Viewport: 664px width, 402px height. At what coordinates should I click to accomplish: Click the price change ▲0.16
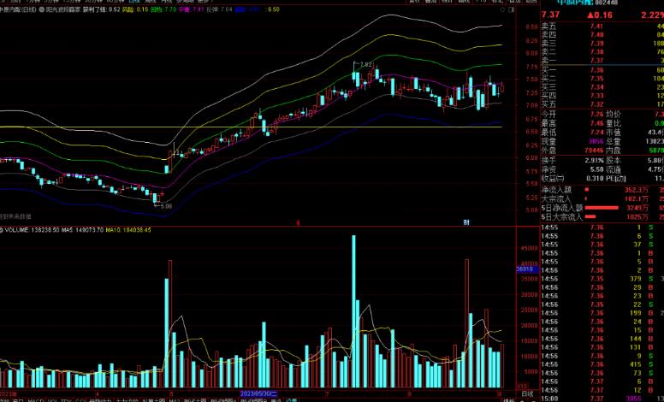[x=599, y=15]
